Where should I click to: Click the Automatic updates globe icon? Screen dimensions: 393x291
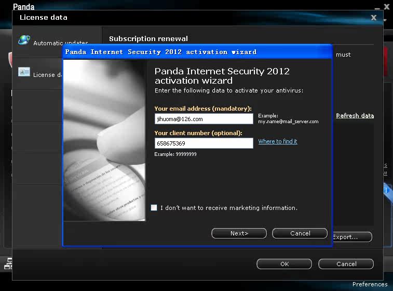pos(24,40)
